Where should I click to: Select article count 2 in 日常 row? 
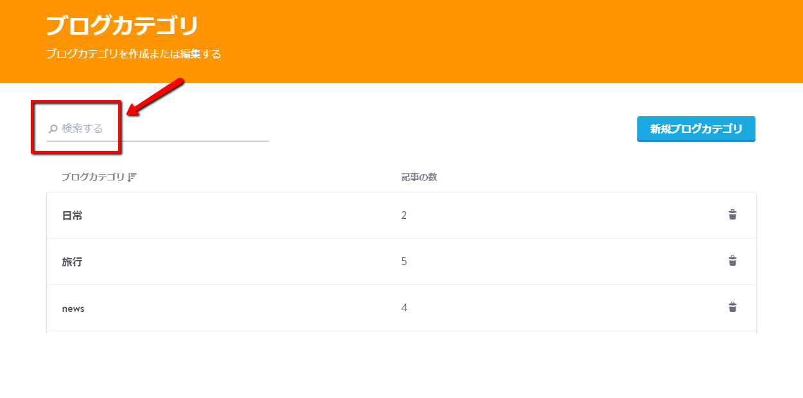(404, 216)
